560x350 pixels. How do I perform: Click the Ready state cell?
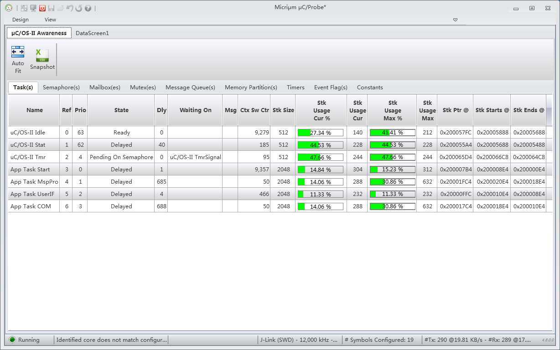(x=122, y=133)
